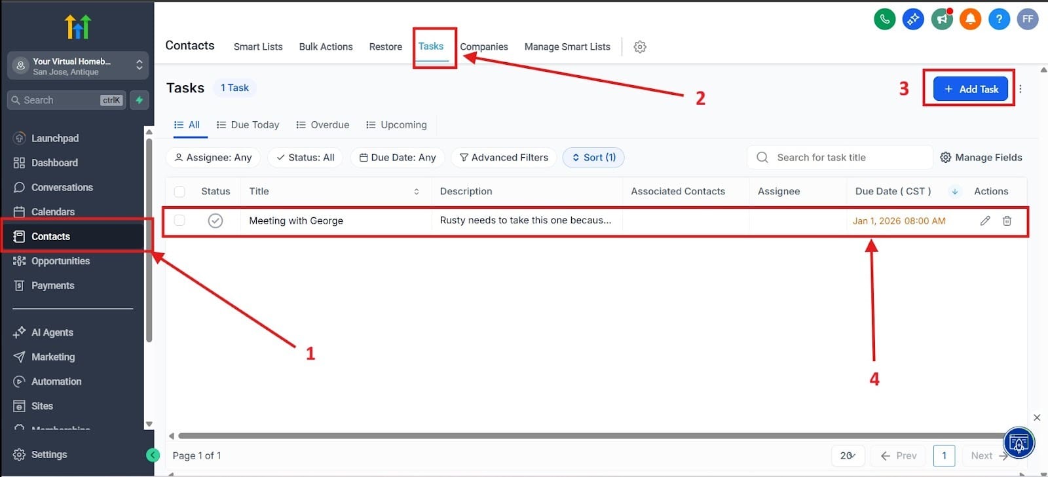1048x477 pixels.
Task: Mark Meeting with George status complete
Action: click(x=215, y=221)
